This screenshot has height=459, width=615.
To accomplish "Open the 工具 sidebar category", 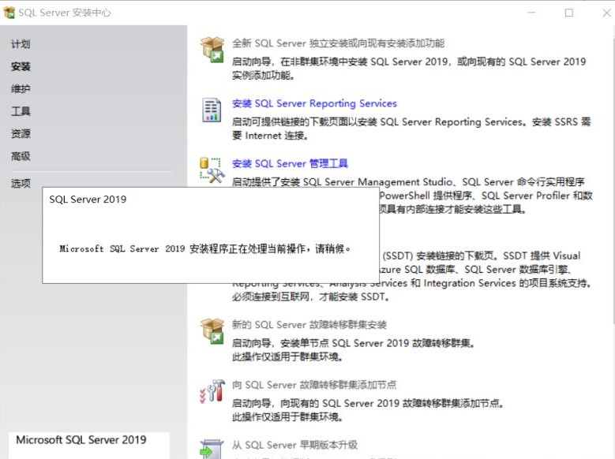I will (21, 111).
